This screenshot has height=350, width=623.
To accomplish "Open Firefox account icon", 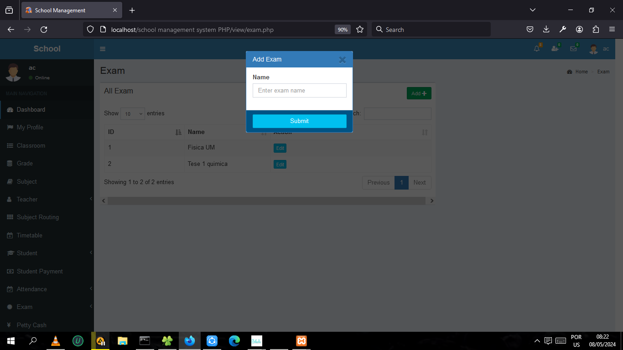I will [x=579, y=30].
